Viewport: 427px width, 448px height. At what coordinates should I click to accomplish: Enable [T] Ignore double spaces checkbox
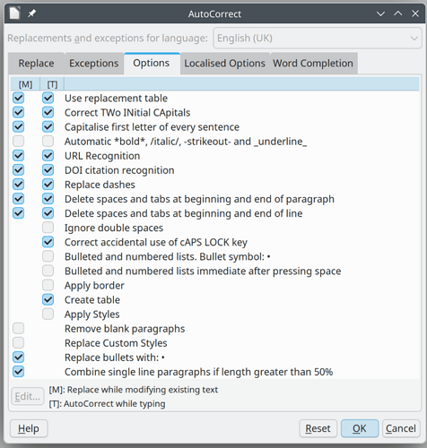coord(48,228)
